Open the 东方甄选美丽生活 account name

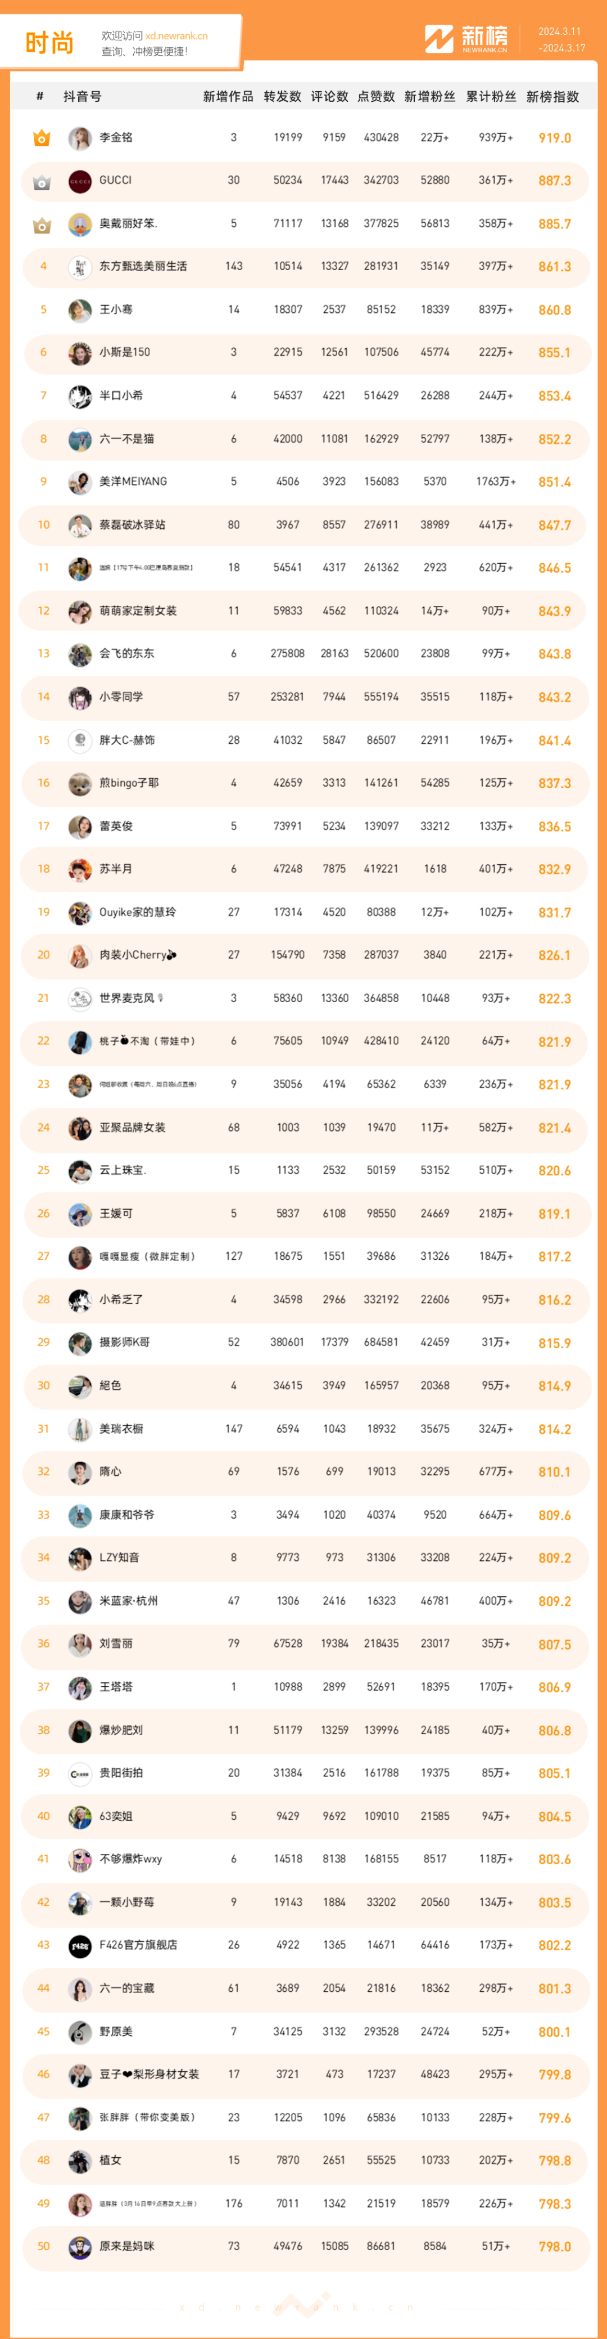click(143, 267)
